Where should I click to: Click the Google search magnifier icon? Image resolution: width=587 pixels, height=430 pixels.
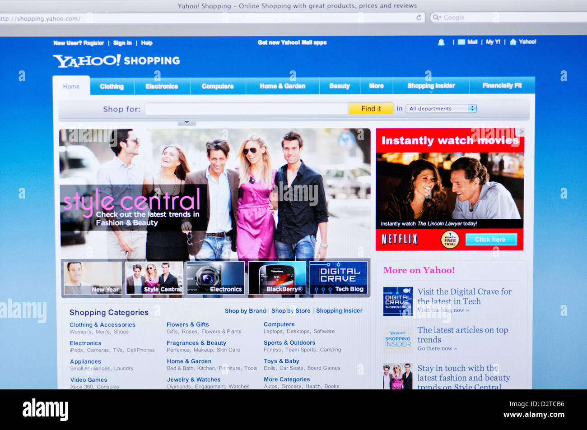pos(436,18)
